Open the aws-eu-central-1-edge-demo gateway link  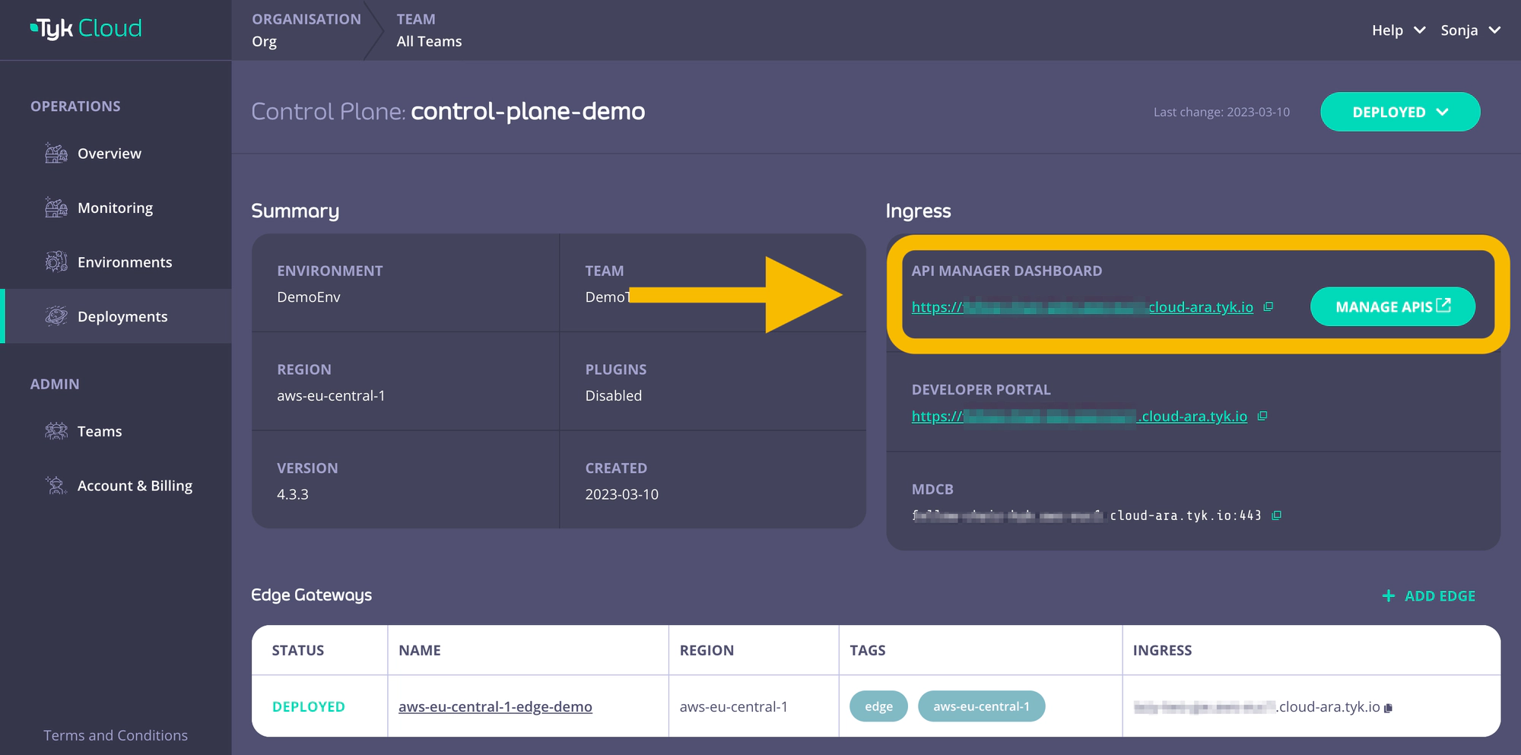[x=495, y=706]
